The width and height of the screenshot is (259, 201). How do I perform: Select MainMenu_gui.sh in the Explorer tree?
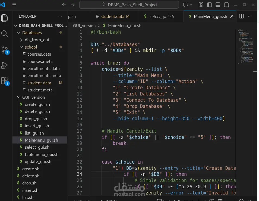click(x=42, y=140)
